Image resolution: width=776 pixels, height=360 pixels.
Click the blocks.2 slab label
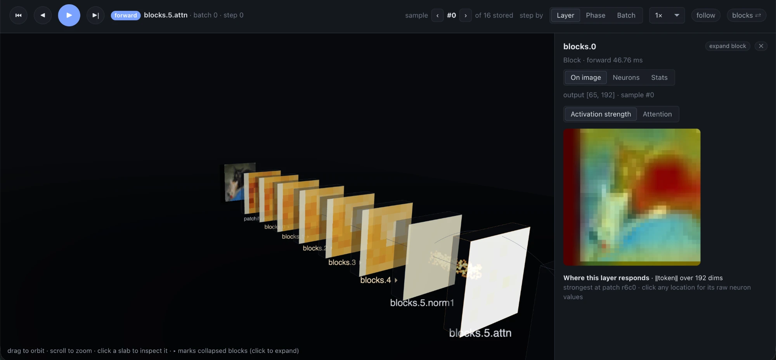click(315, 248)
